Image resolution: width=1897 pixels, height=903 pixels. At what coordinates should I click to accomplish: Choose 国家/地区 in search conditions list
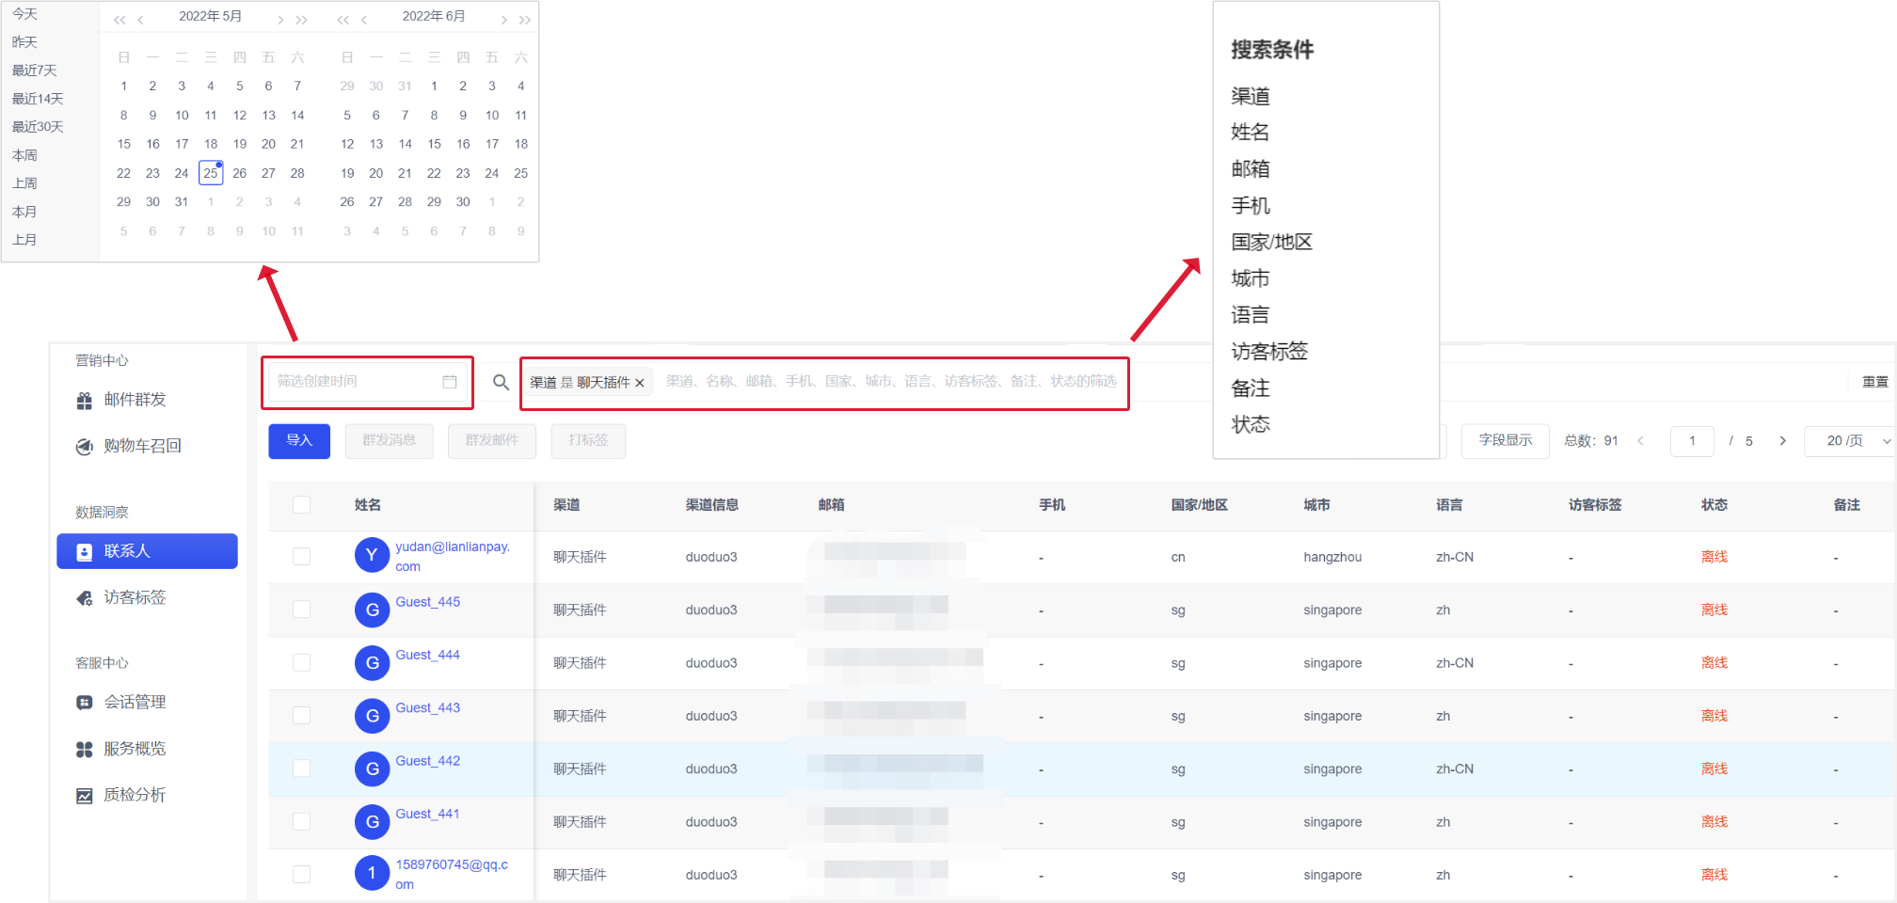(1271, 243)
